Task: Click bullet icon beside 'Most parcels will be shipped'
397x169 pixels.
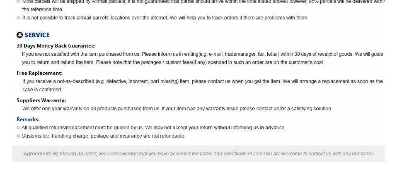Action: [18, 2]
